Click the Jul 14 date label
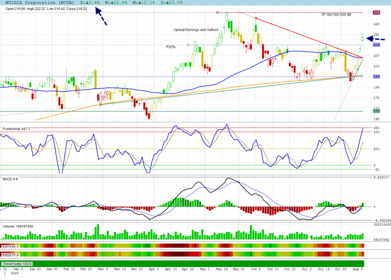The height and width of the screenshot is (280, 391). click(x=324, y=269)
